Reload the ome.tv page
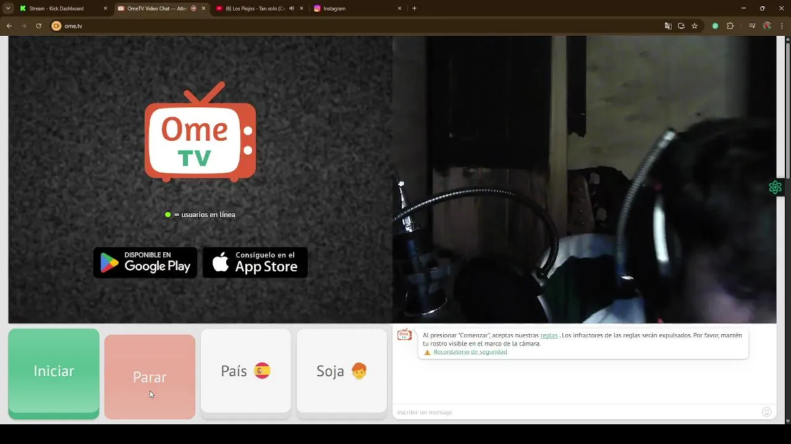 click(38, 26)
